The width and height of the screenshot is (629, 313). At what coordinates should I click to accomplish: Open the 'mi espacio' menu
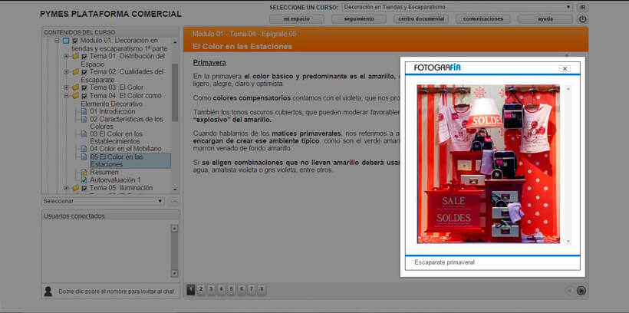point(296,19)
